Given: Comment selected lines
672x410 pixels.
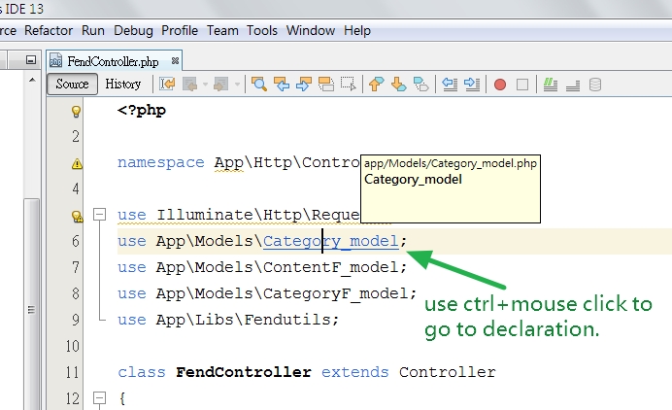Looking at the screenshot, I should point(551,85).
